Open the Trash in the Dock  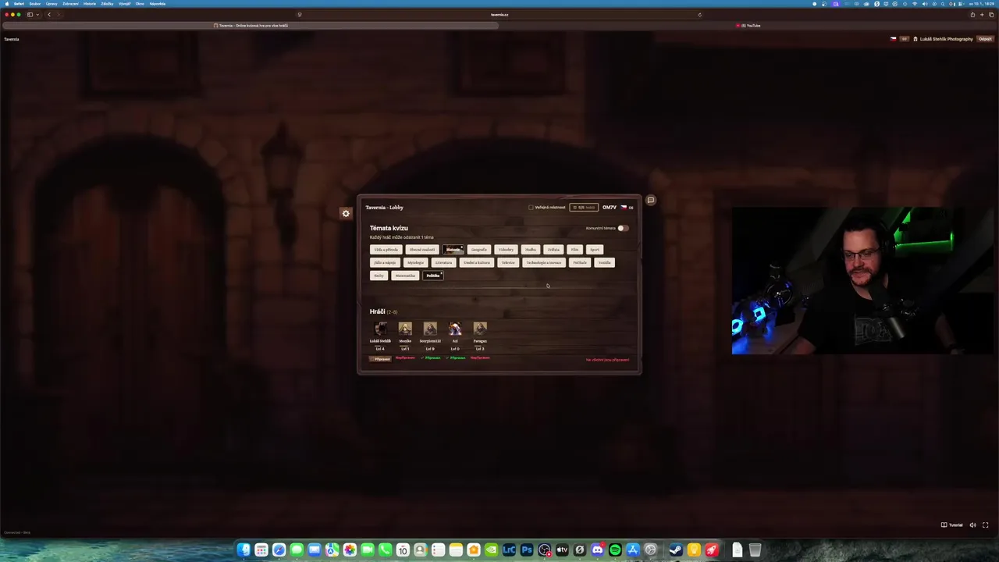755,550
